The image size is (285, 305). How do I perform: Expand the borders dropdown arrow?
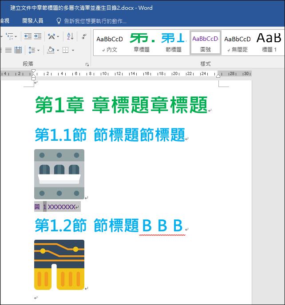(x=73, y=50)
